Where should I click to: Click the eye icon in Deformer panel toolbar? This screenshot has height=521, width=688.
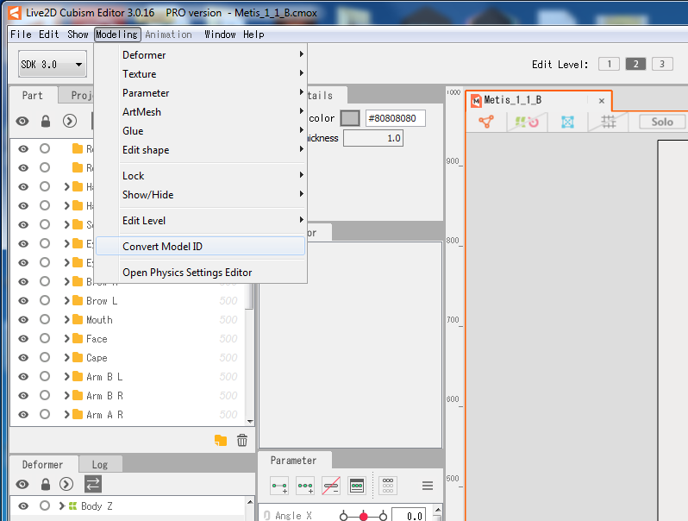coord(22,484)
